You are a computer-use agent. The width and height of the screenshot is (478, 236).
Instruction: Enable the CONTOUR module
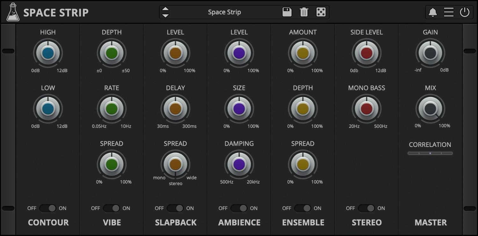point(48,208)
